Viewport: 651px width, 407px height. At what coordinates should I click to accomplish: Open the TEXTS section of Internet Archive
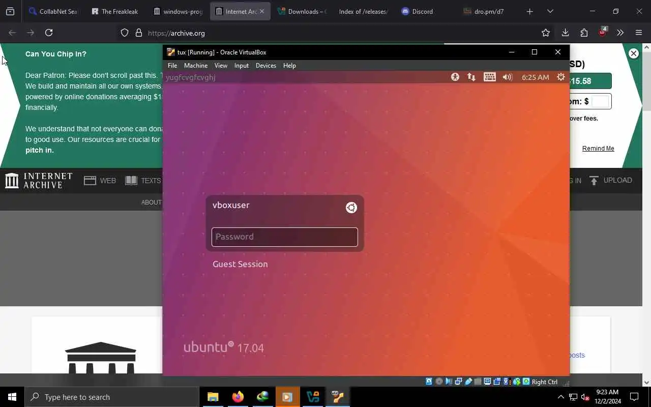(x=143, y=181)
